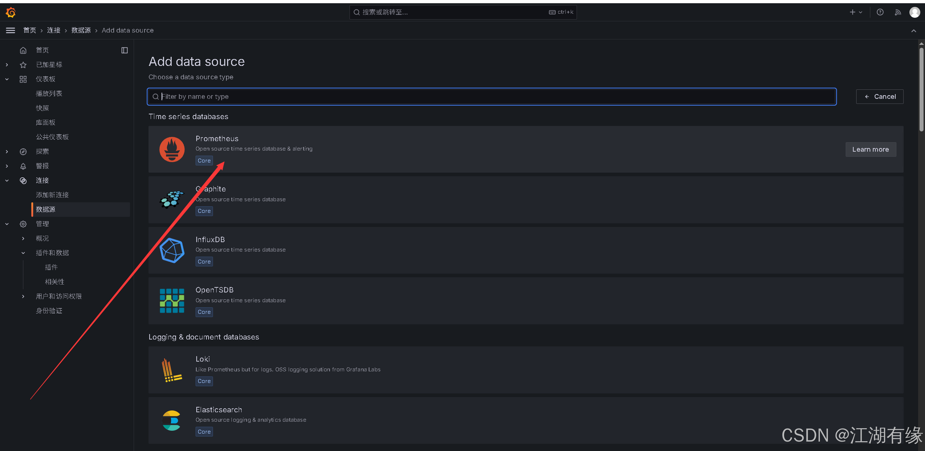Choose the Elasticsearch data source title

(219, 410)
